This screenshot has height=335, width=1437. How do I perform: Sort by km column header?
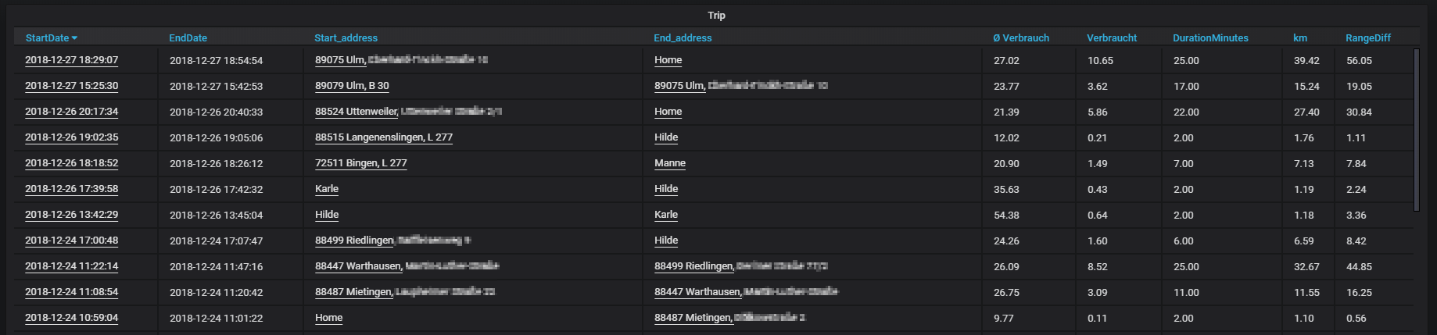(x=1300, y=38)
